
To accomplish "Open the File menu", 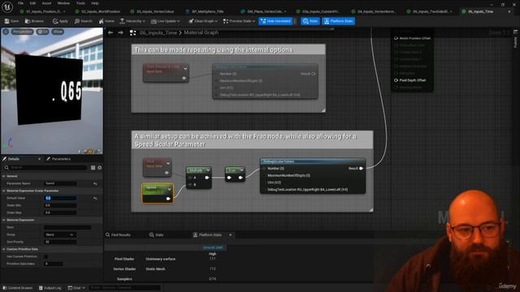I will [x=20, y=3].
